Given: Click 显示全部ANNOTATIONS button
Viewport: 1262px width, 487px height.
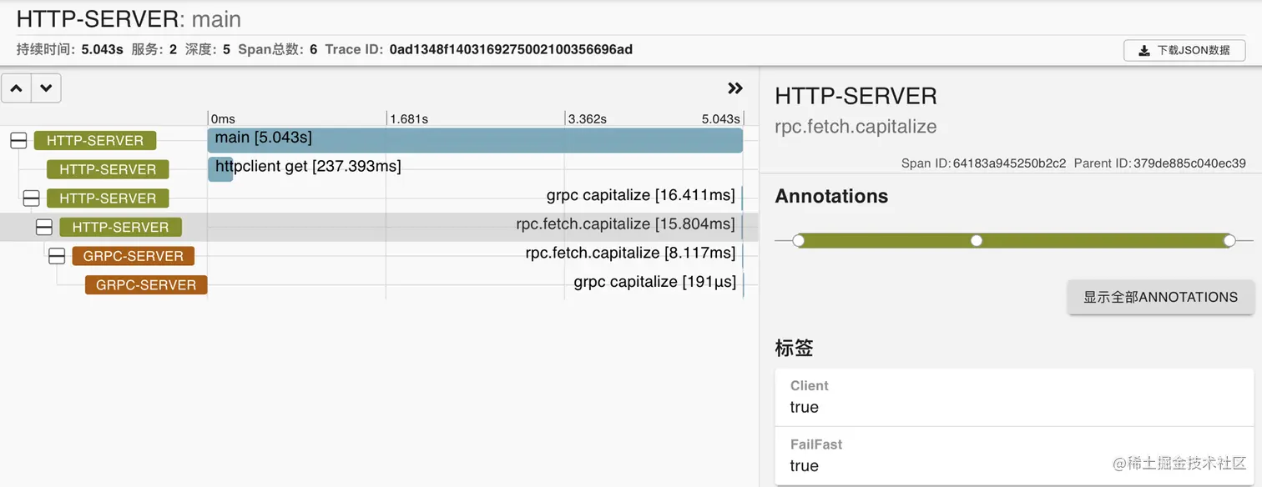Looking at the screenshot, I should (1160, 297).
